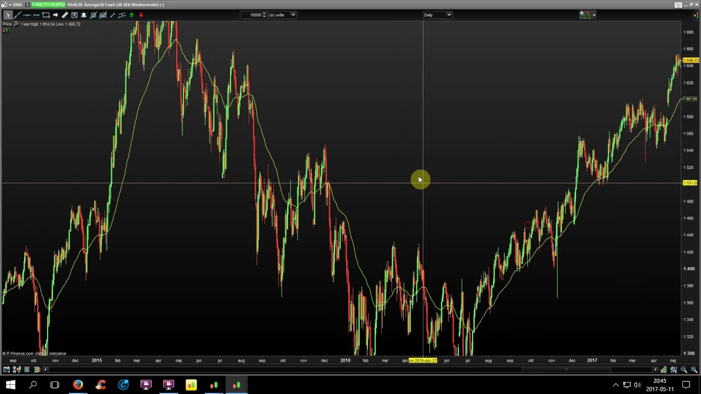
Task: Click the 1 400 price axis label
Action: pyautogui.click(x=689, y=269)
